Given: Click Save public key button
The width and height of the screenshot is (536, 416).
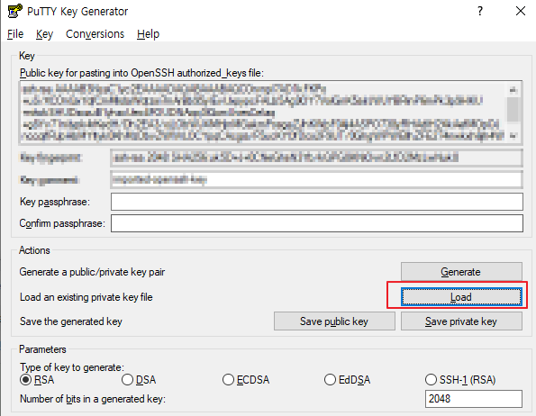Looking at the screenshot, I should [334, 321].
